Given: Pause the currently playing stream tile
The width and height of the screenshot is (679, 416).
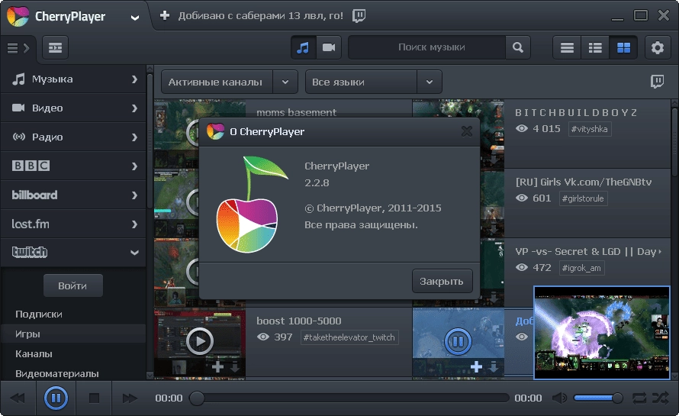Looking at the screenshot, I should [x=458, y=341].
